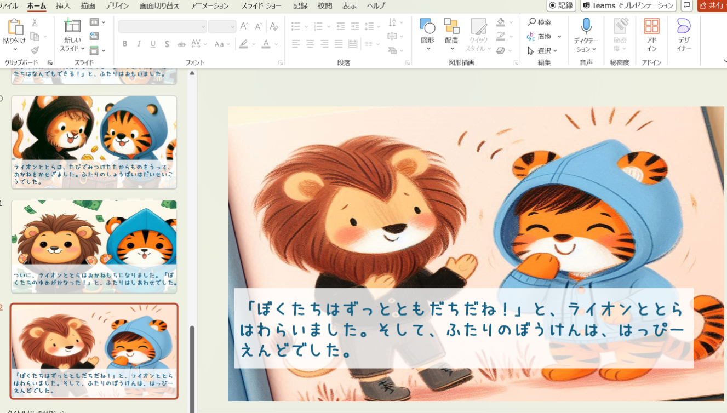This screenshot has width=727, height=413.
Task: Toggle Bold text formatting
Action: click(x=125, y=44)
